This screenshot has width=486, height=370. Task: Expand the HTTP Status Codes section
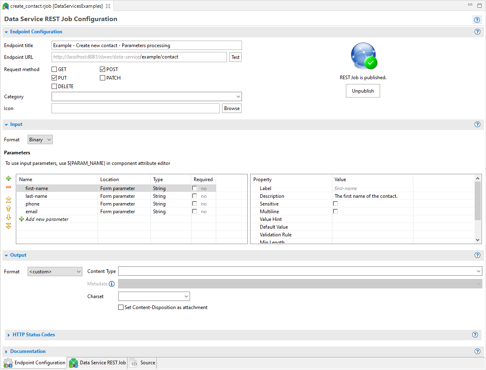34,335
